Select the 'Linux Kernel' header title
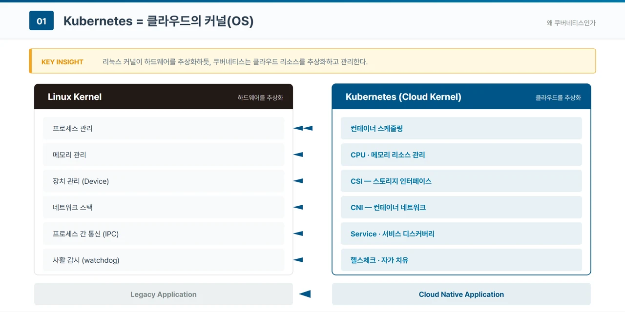The width and height of the screenshot is (625, 312). pyautogui.click(x=75, y=97)
